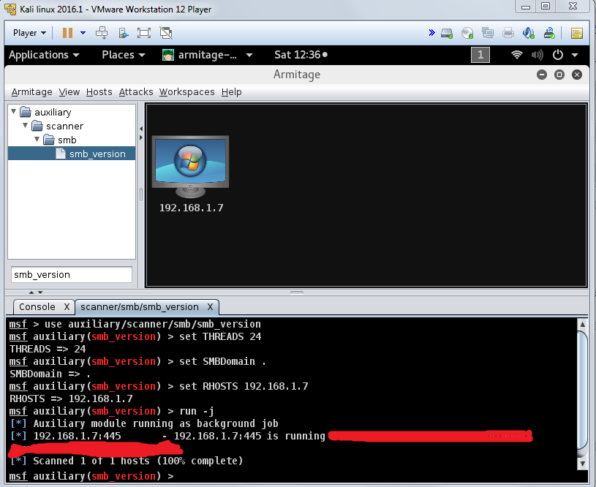Open the Places dropdown menu
This screenshot has height=487, width=596.
click(x=123, y=55)
